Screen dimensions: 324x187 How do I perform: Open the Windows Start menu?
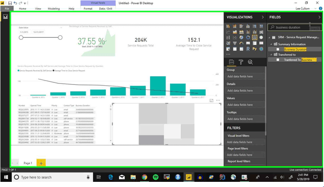[x=6, y=177]
